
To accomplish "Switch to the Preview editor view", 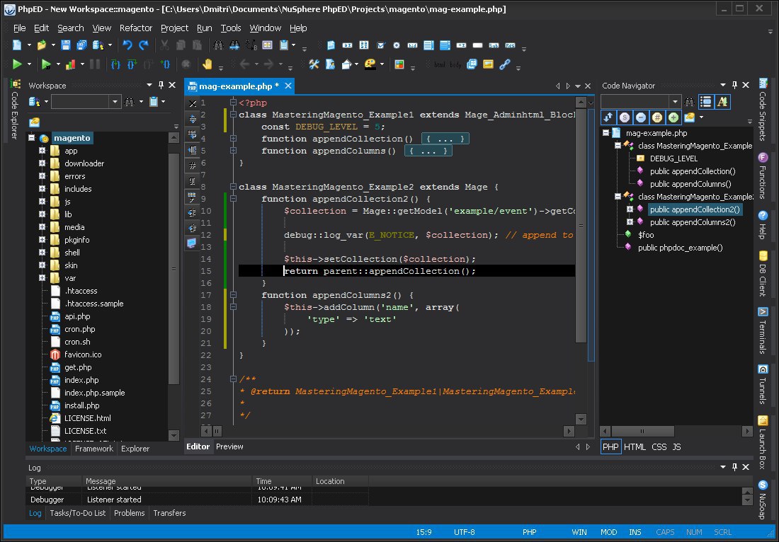I will pyautogui.click(x=229, y=446).
